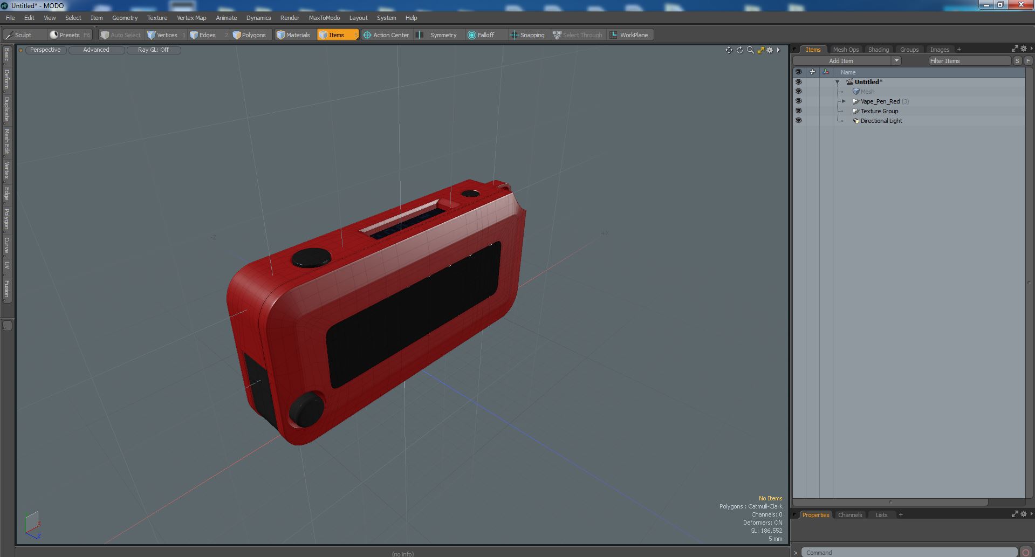The image size is (1035, 557).
Task: Open the Presets browser
Action: click(x=70, y=35)
